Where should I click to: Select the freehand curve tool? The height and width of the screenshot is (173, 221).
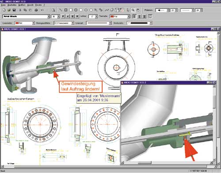[x=107, y=10]
